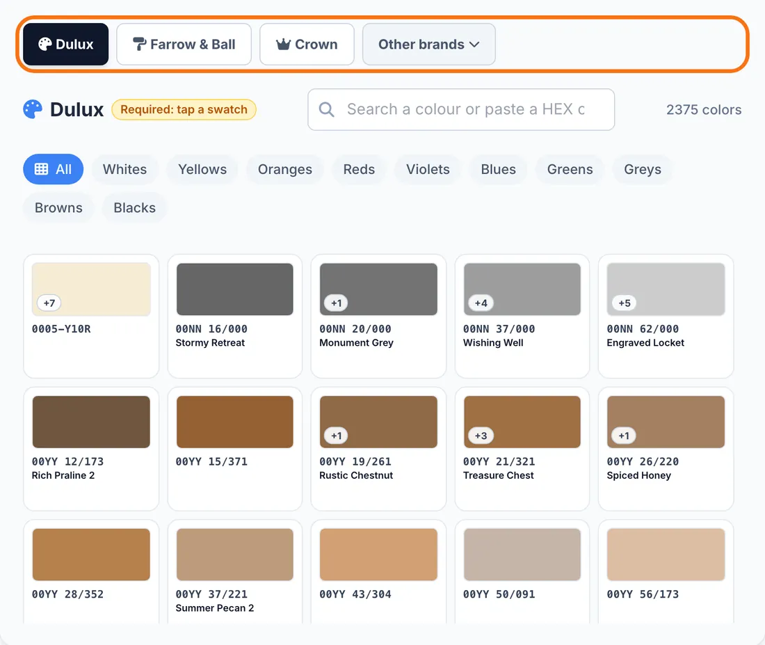
Task: Expand the +1 variants on Rustic Chestnut
Action: point(336,436)
